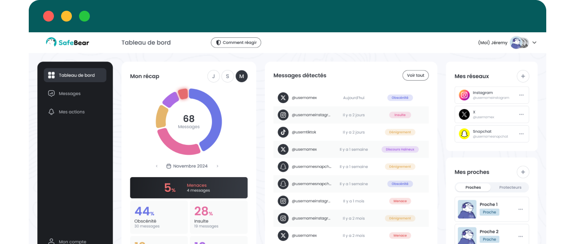Expand the Jéremy profile dropdown arrow
The width and height of the screenshot is (575, 244).
534,43
